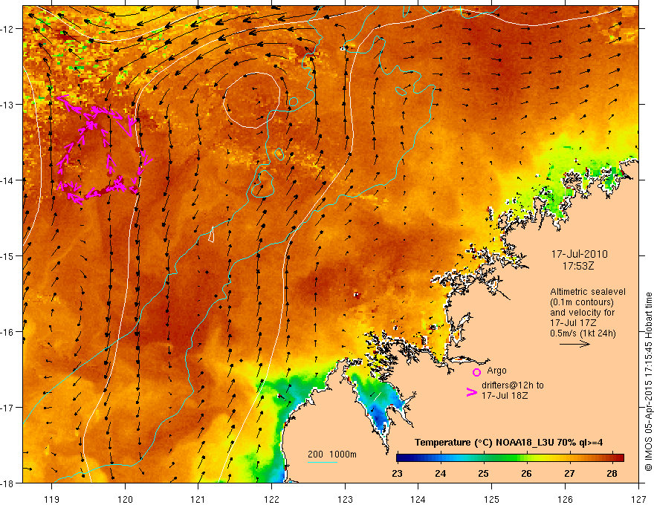Click the '-17' latitude axis label
This screenshot has width=654, height=505.
point(8,408)
